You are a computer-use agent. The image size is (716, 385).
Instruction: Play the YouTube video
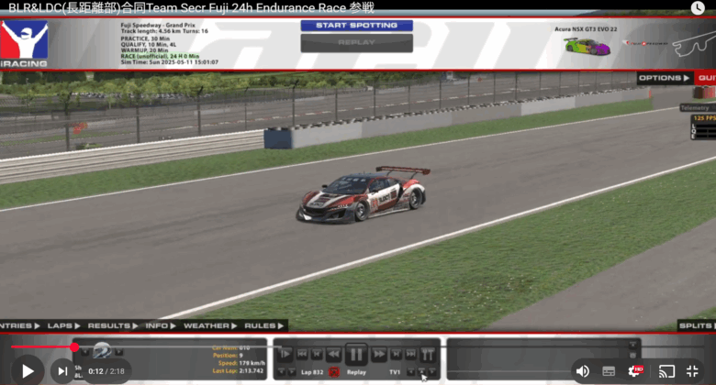click(x=28, y=371)
